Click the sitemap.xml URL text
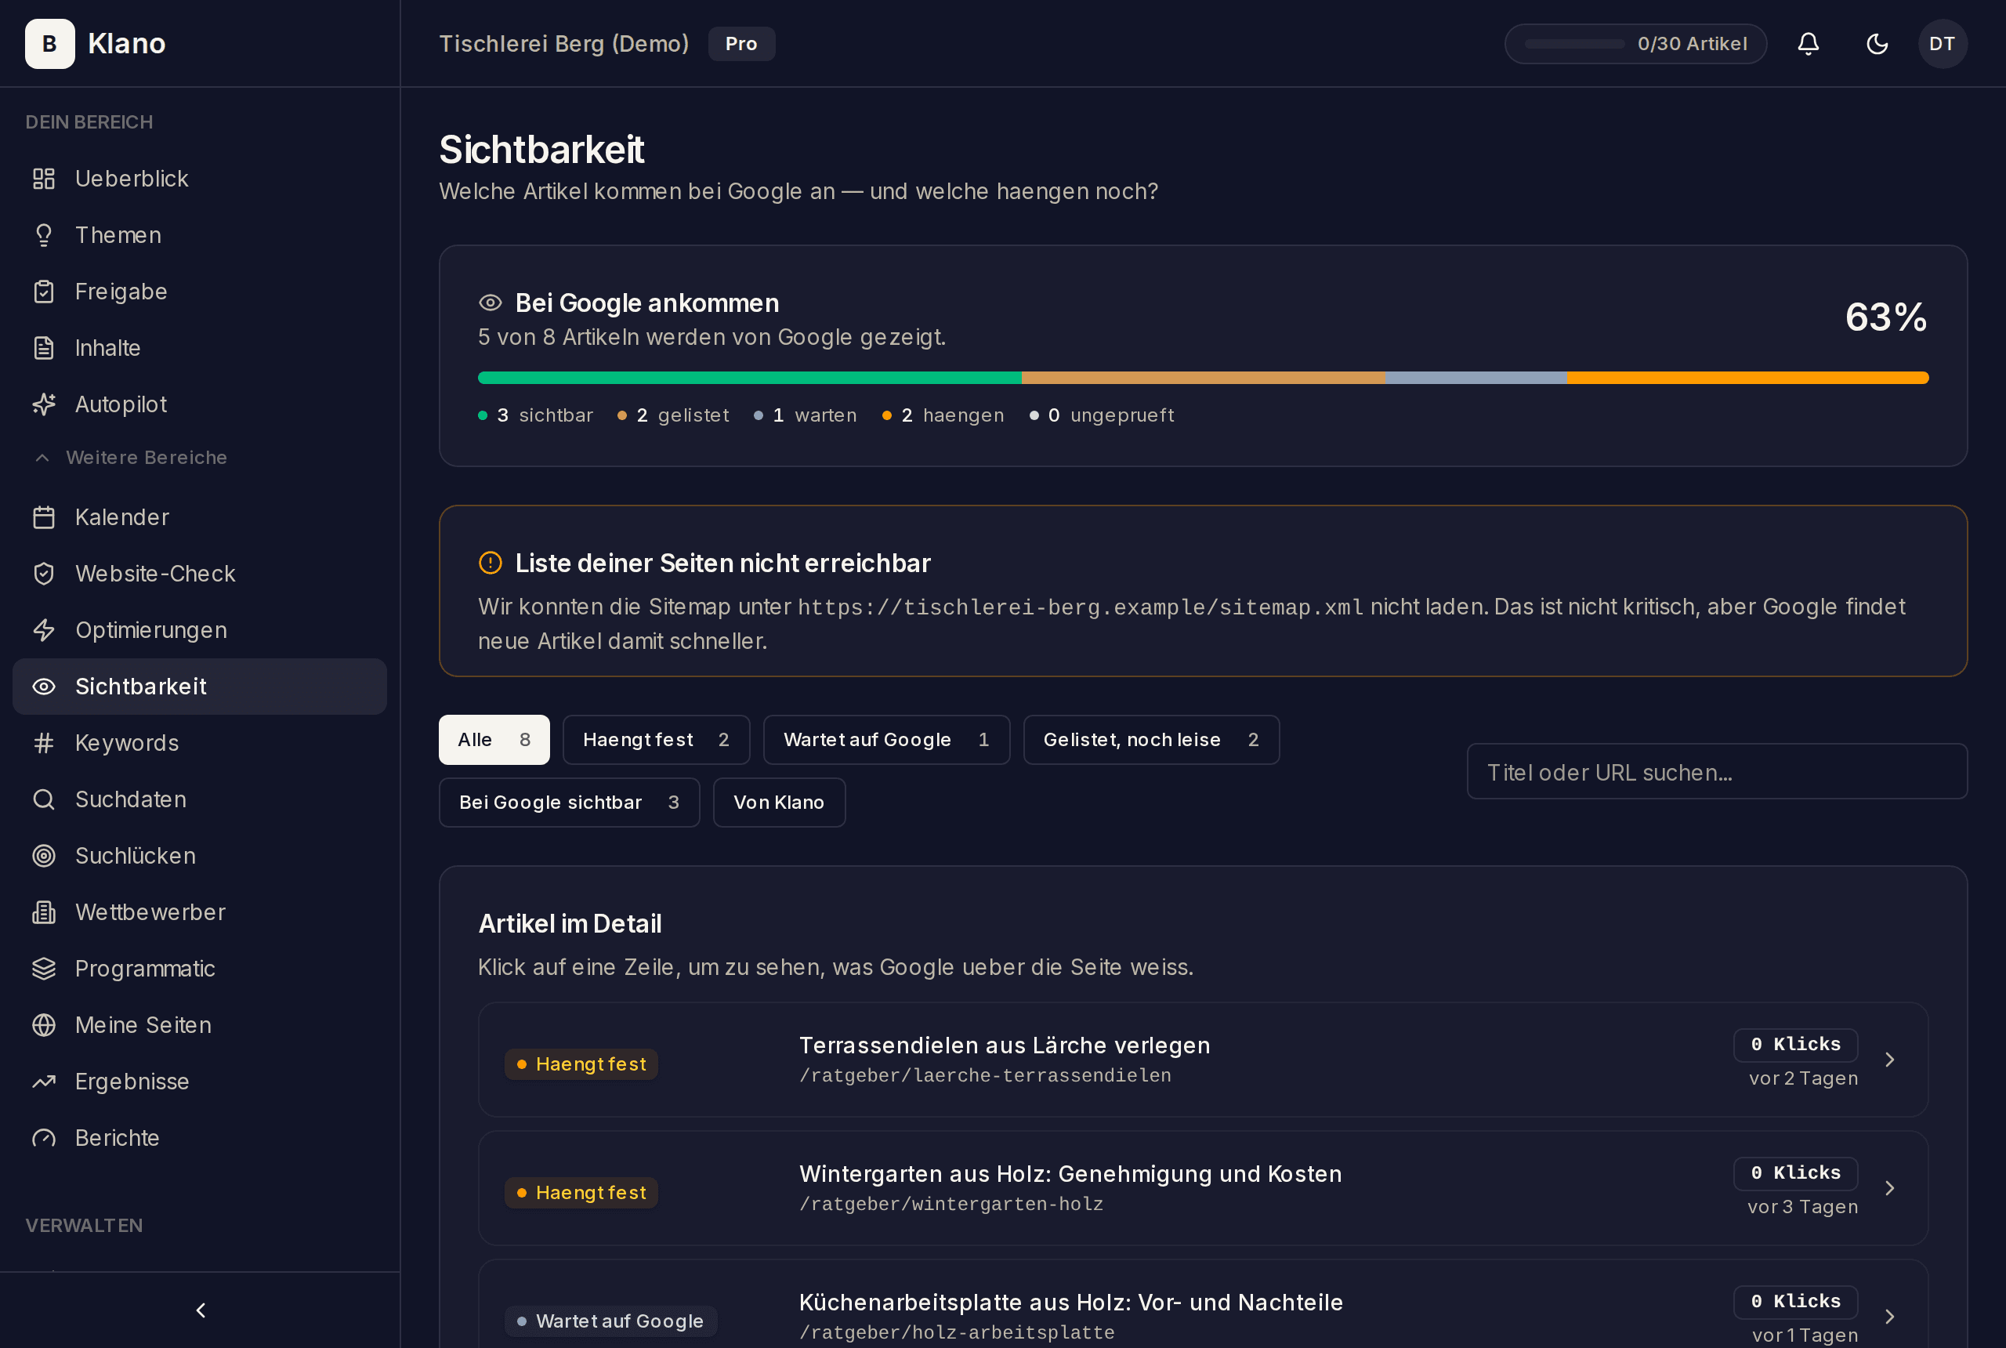This screenshot has width=2006, height=1348. [1081, 608]
